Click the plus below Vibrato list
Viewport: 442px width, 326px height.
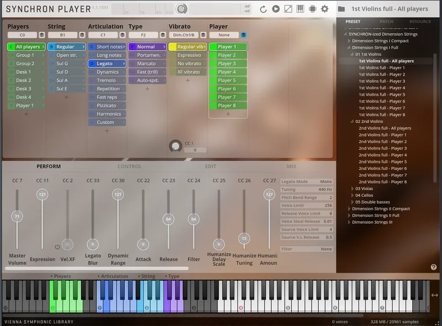point(188,81)
